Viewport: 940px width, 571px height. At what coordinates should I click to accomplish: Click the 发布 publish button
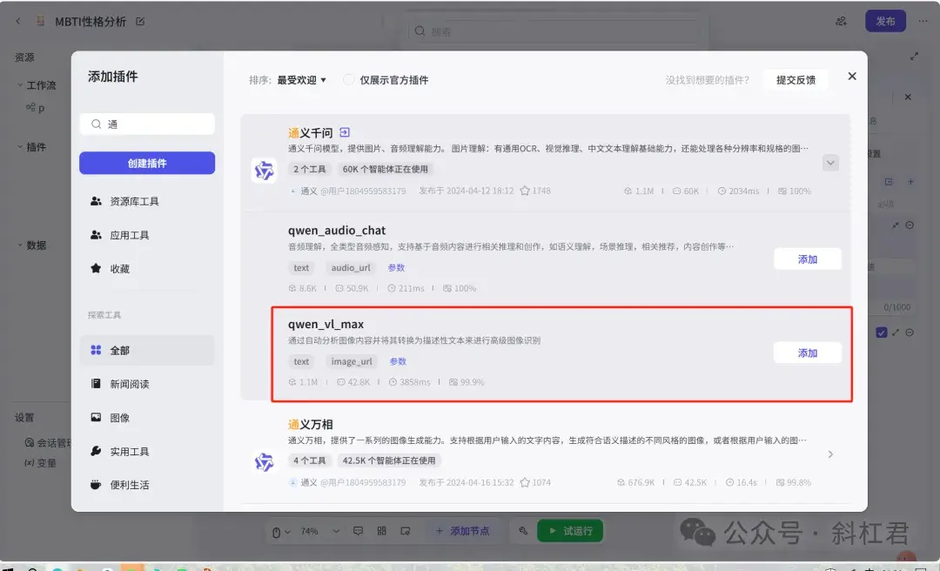(885, 21)
